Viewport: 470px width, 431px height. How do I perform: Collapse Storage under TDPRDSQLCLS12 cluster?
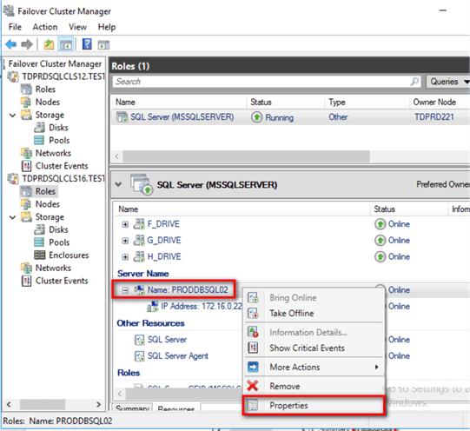point(12,115)
